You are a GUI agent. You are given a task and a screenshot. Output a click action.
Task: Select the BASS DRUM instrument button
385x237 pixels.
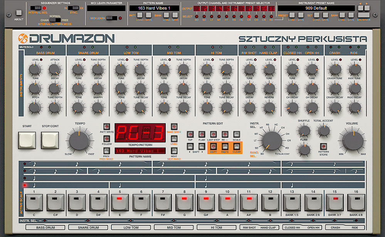coord(45,227)
